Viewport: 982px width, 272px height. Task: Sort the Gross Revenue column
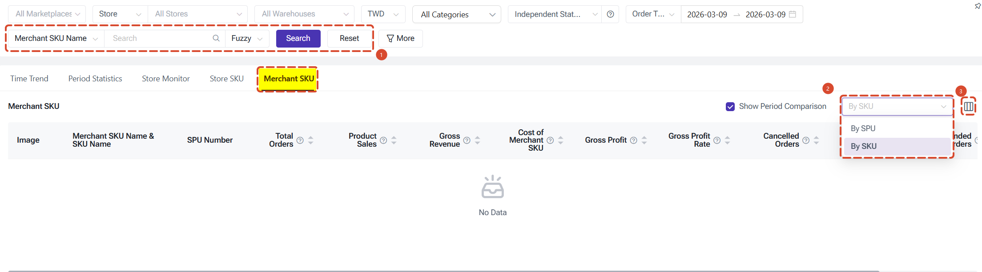click(478, 140)
